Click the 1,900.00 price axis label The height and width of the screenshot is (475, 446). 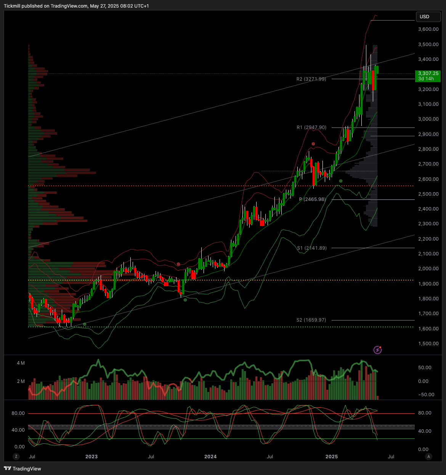(x=428, y=284)
